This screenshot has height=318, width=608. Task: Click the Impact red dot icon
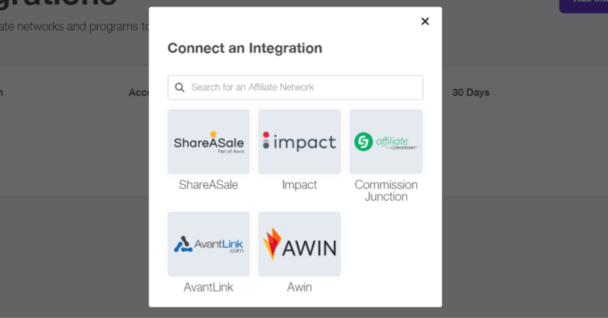(266, 135)
